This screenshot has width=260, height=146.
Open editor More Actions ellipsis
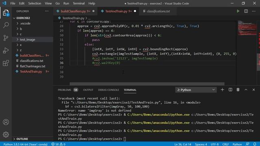point(253,11)
